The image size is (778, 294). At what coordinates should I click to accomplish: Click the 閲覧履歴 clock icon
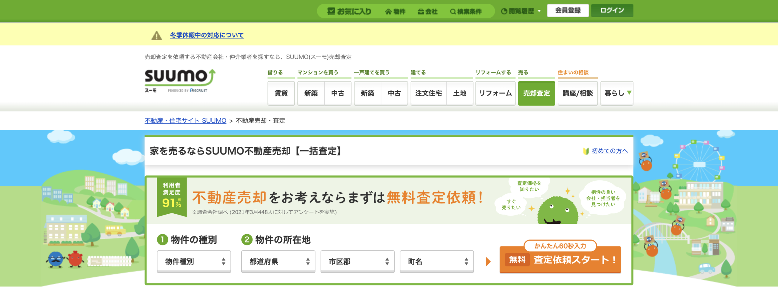tap(504, 12)
